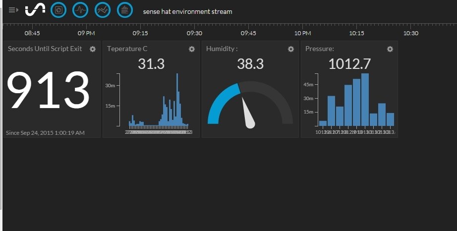Click the tallest bar in temperature histogram
The height and width of the screenshot is (231, 457).
(177, 100)
